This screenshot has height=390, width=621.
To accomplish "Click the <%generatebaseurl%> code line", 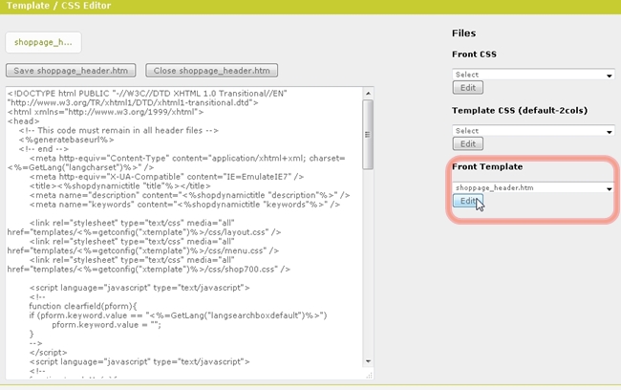I will click(66, 140).
